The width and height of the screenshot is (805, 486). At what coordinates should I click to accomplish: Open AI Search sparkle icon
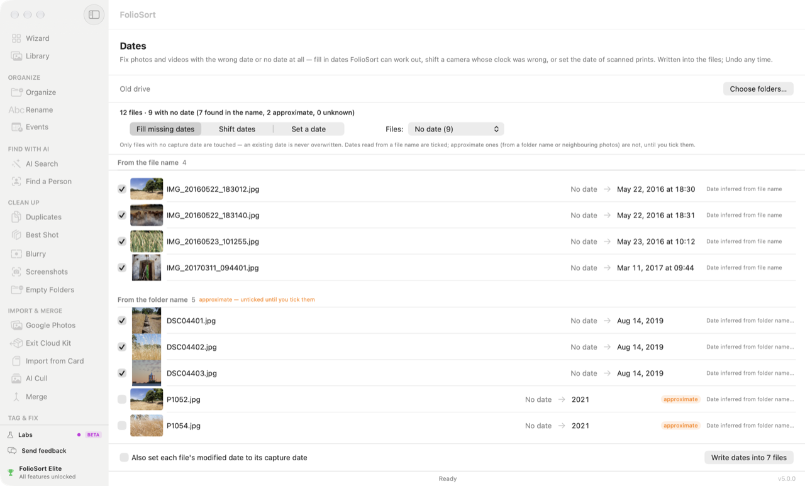(x=16, y=164)
